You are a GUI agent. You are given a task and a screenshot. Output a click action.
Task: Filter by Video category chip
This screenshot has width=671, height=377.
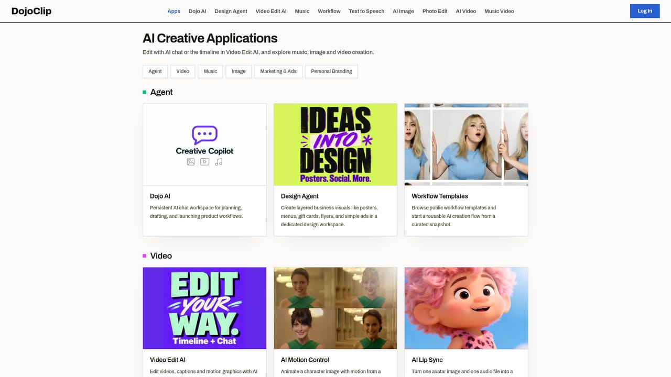tap(183, 71)
